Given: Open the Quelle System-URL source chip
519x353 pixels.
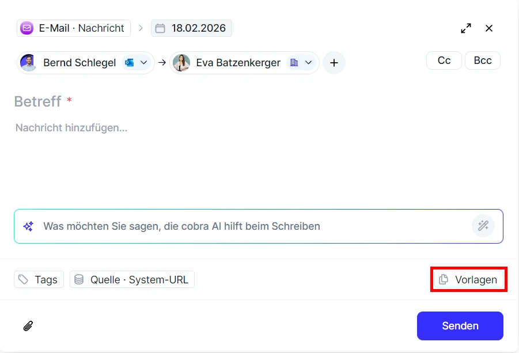Looking at the screenshot, I should tap(131, 279).
